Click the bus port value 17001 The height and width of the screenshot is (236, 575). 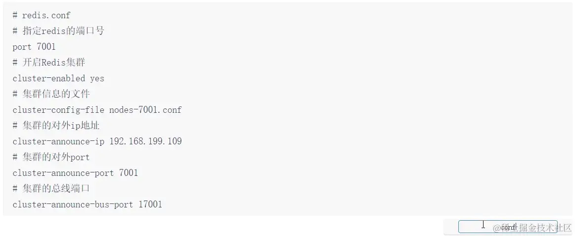150,204
